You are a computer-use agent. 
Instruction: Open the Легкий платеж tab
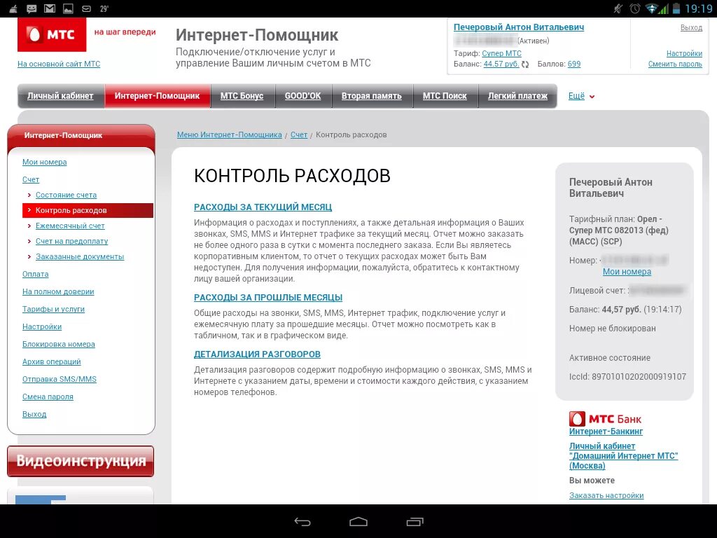[517, 96]
